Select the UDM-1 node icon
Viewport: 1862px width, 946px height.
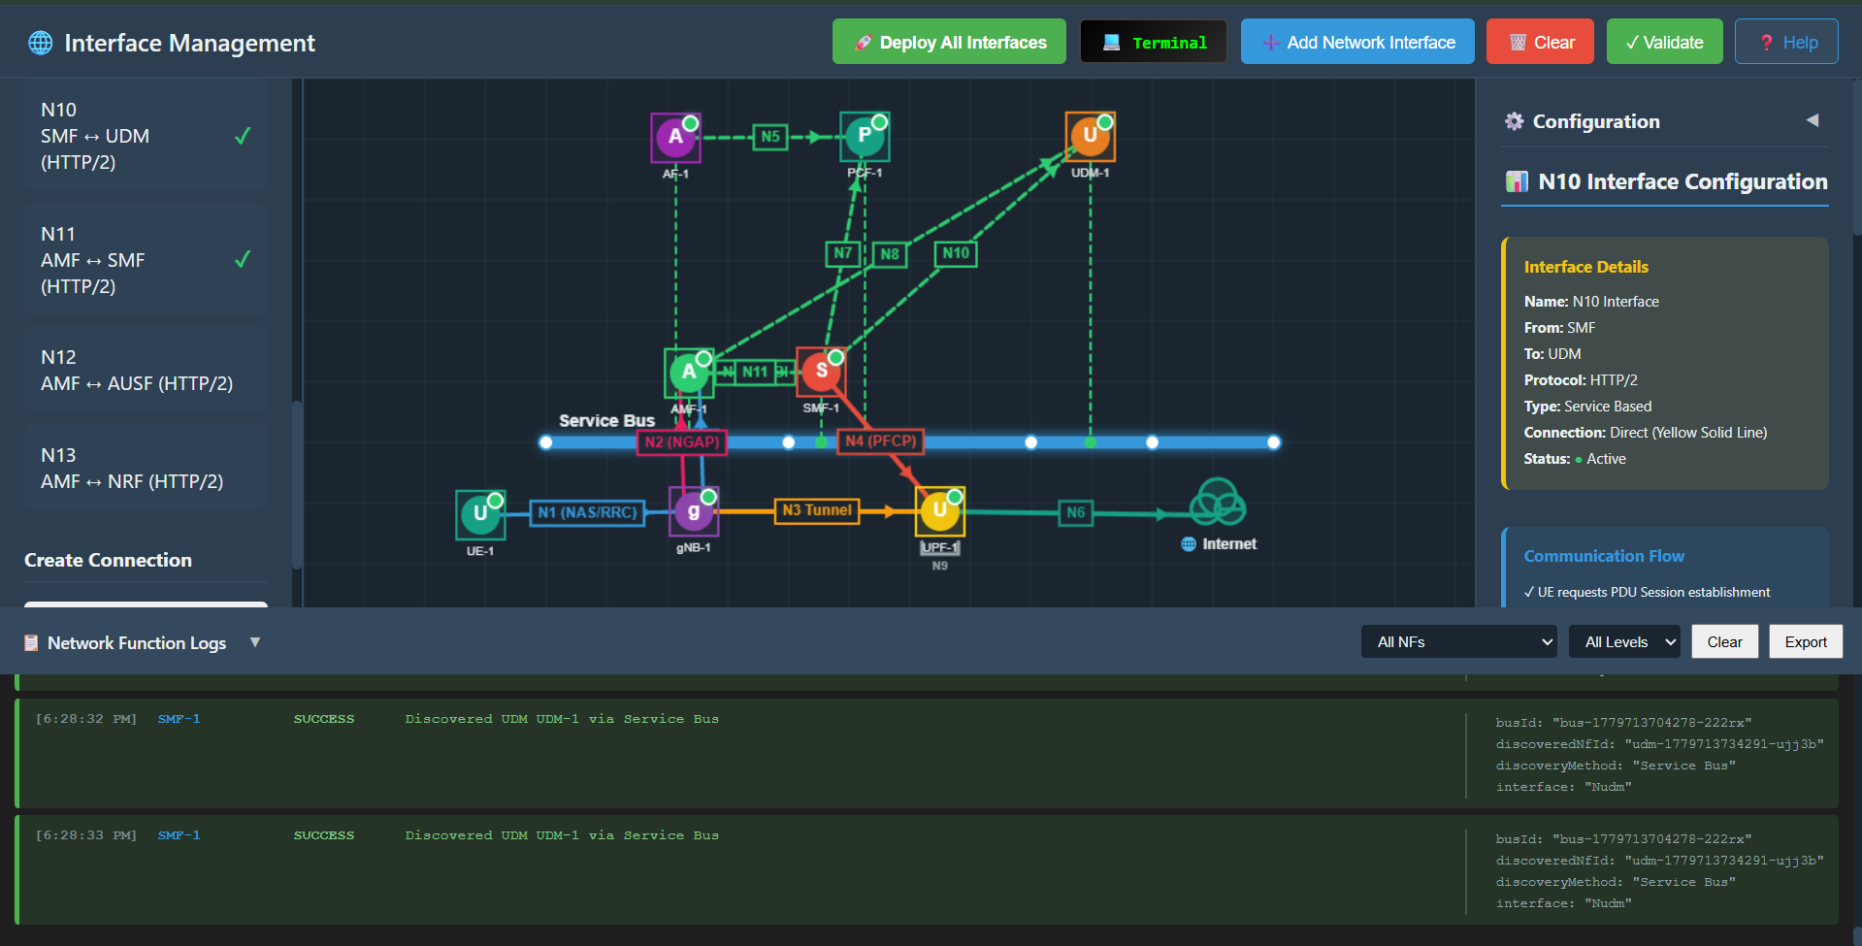pos(1091,136)
